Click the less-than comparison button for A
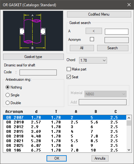Viewport: 134px width, 164px height. 94,31
